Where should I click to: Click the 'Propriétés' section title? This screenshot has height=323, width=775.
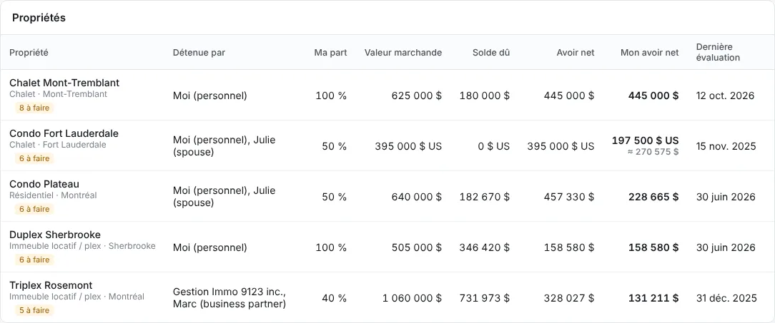[x=39, y=18]
